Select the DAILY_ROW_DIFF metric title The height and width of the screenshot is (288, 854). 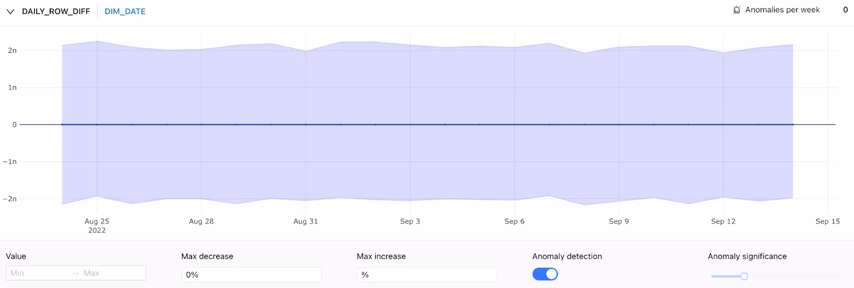tap(56, 11)
